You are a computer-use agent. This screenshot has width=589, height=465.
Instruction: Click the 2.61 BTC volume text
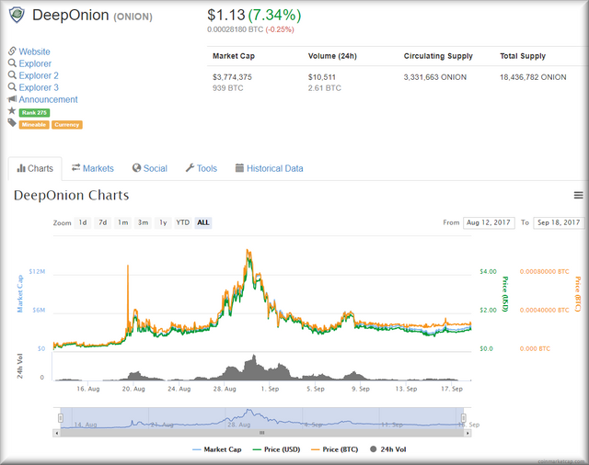click(x=325, y=88)
